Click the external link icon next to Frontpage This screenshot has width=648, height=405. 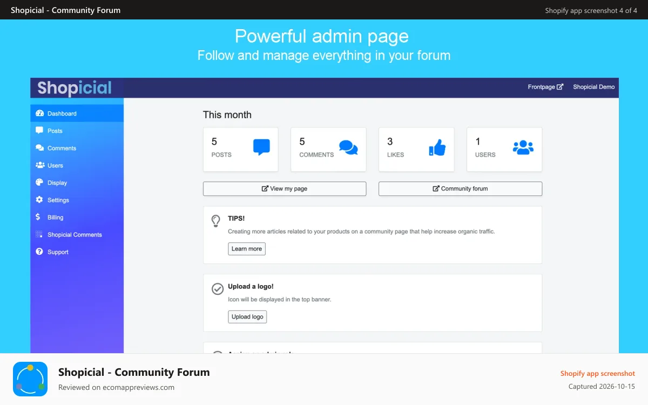[560, 86]
